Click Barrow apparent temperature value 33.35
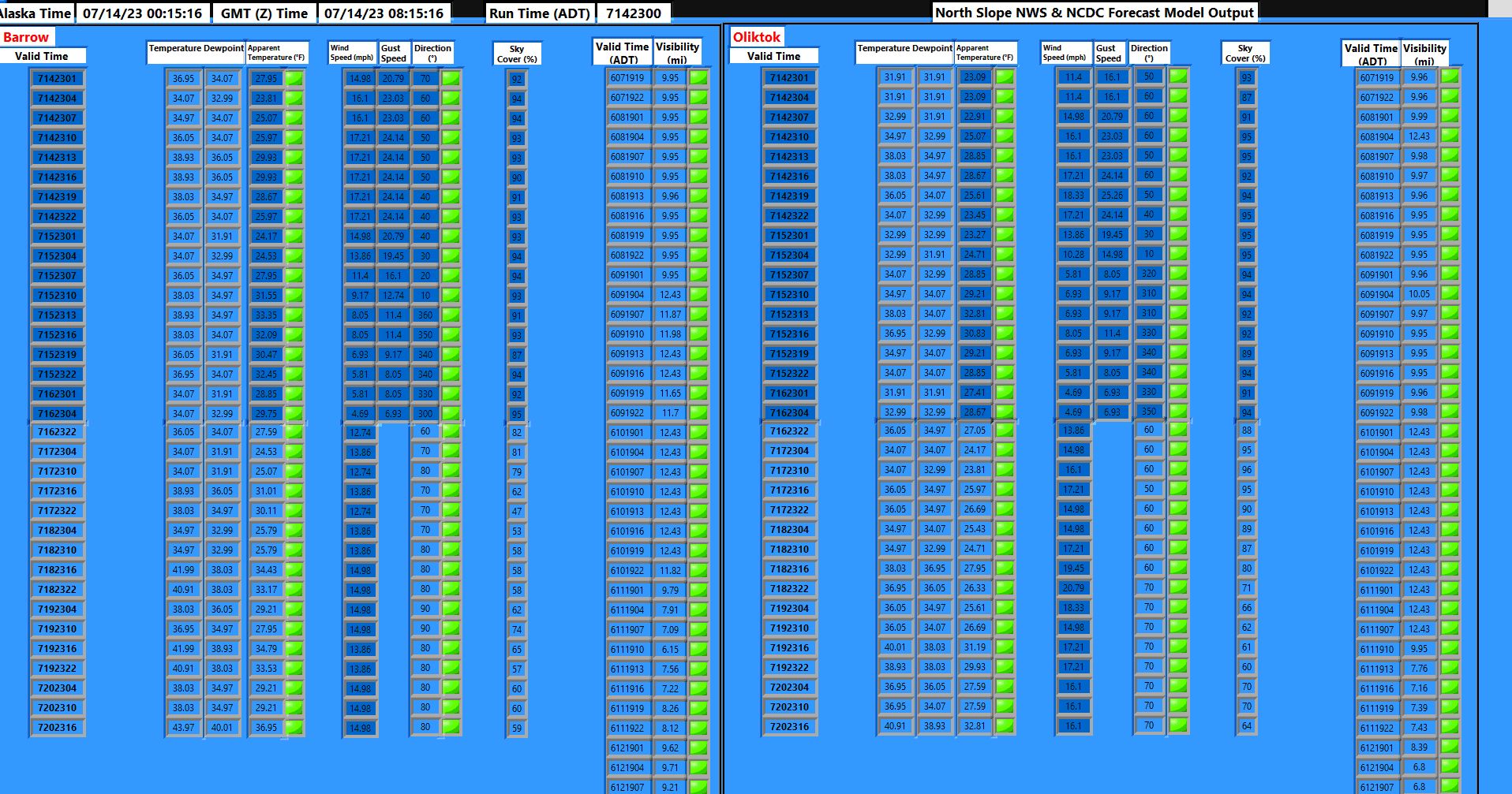The image size is (1512, 794). pos(266,315)
